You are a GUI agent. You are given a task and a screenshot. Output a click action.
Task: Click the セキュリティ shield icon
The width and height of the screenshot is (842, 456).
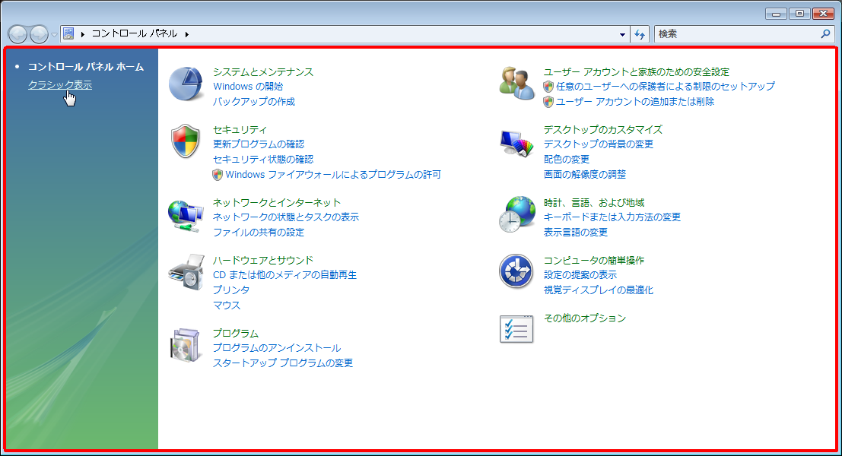pyautogui.click(x=186, y=141)
